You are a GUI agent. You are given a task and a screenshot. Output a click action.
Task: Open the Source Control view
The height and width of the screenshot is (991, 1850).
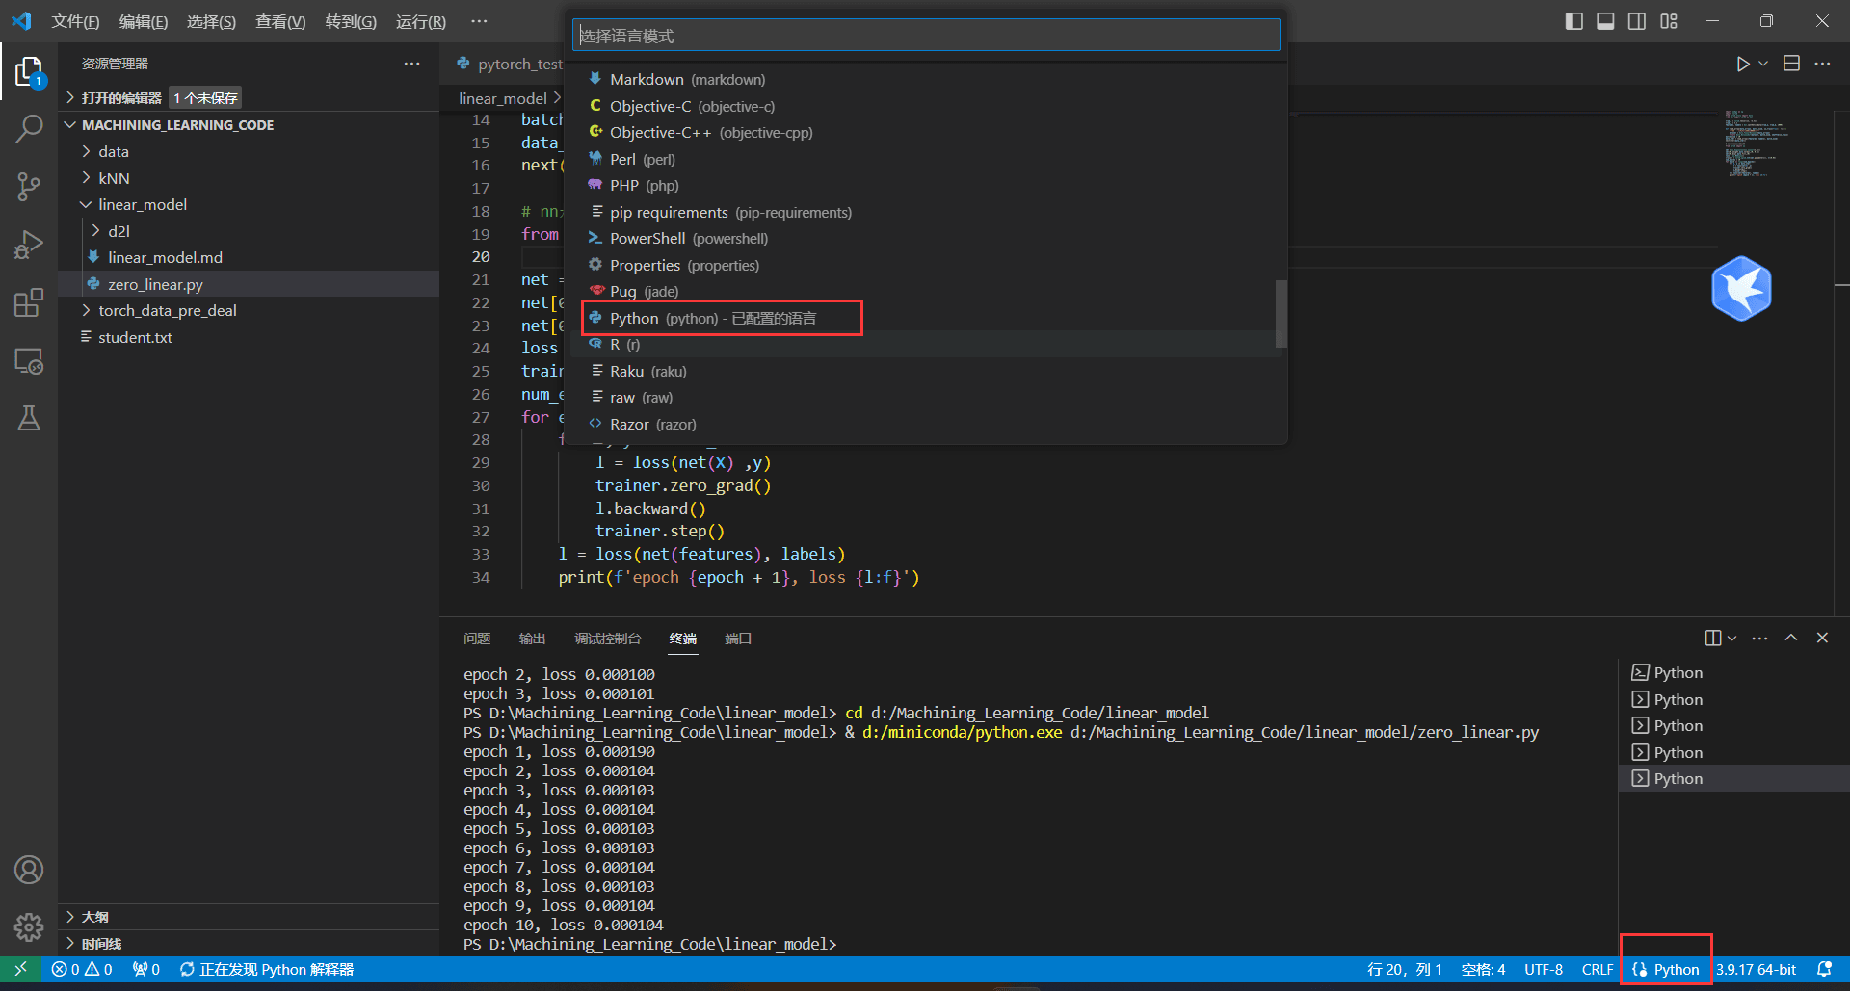(x=29, y=186)
